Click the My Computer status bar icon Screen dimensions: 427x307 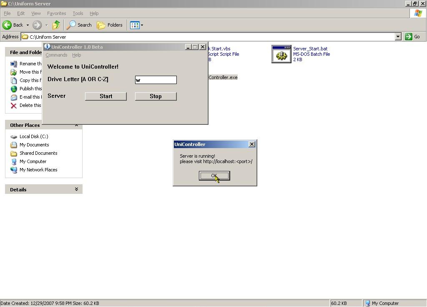(x=368, y=303)
